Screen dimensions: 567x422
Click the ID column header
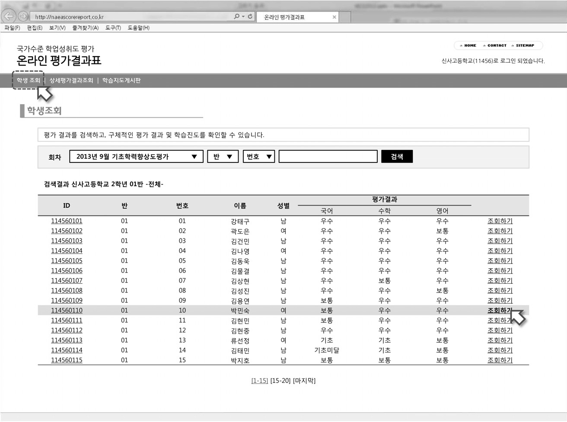[67, 206]
